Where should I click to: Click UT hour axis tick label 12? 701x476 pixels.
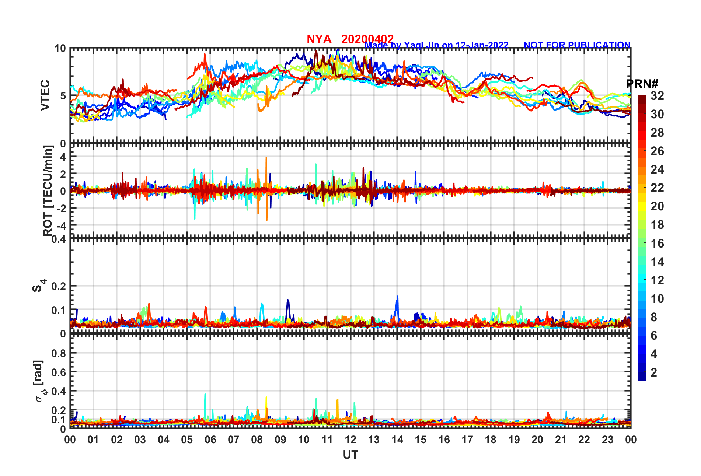[x=350, y=440]
